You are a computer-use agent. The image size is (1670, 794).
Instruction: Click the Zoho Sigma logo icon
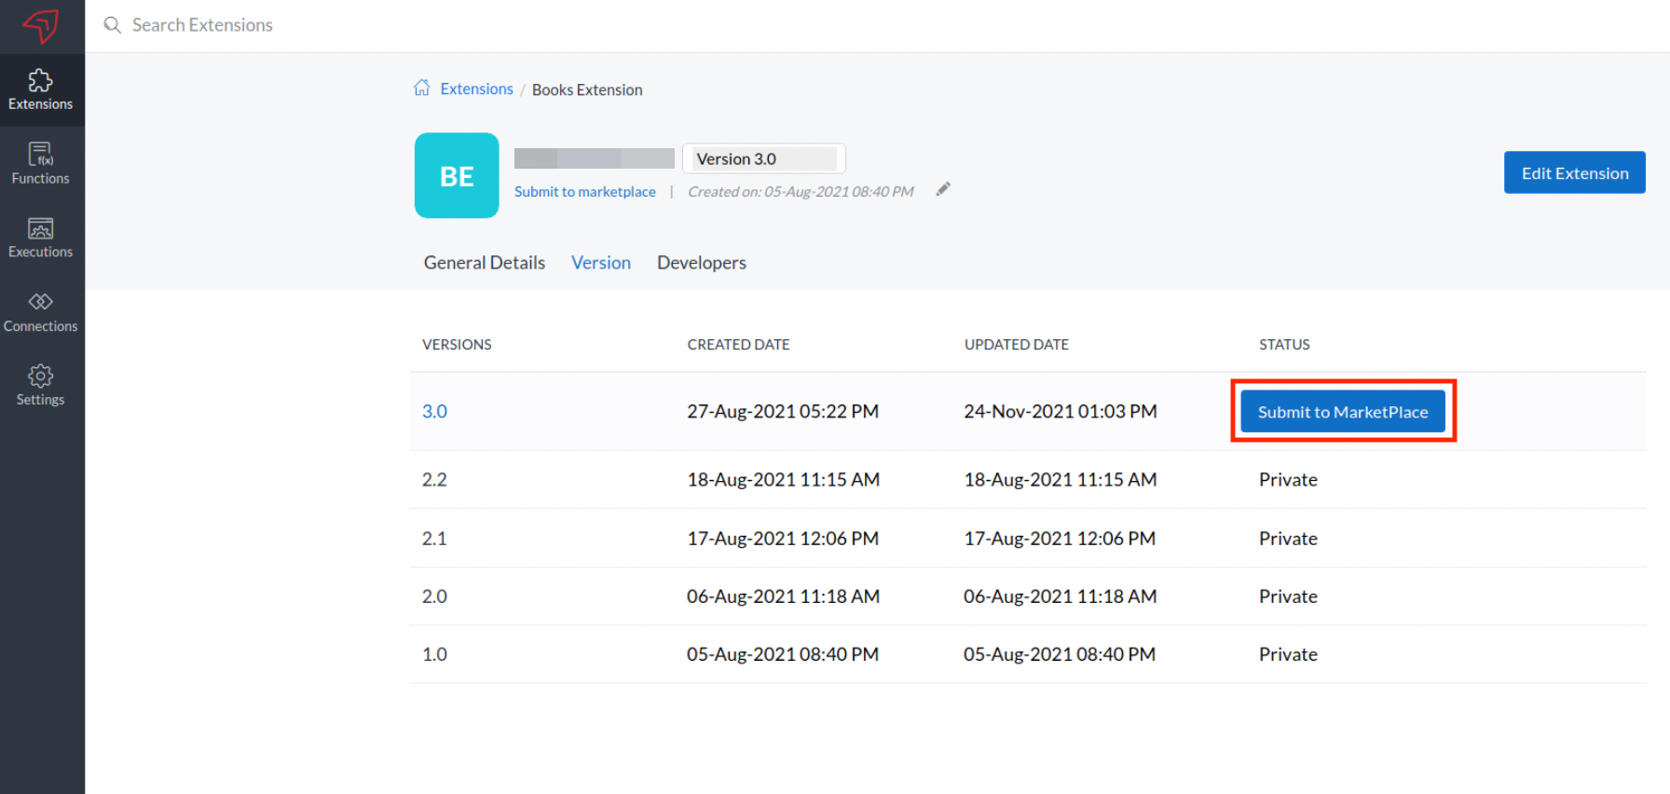[x=41, y=25]
